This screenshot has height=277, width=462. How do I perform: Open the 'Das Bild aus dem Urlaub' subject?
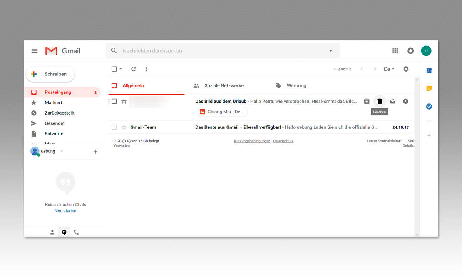pyautogui.click(x=221, y=102)
